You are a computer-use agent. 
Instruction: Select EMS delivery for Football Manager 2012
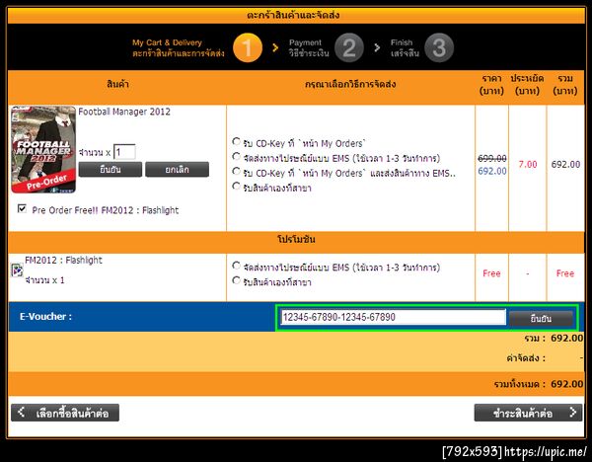tap(237, 156)
